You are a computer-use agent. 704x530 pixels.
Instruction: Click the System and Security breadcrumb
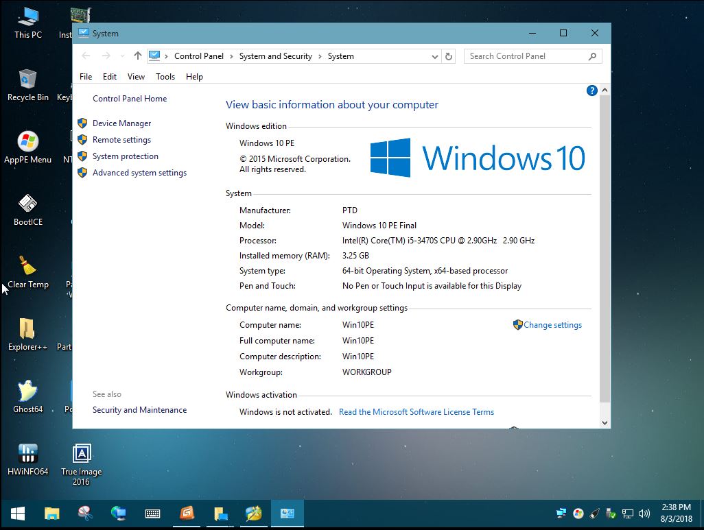276,56
